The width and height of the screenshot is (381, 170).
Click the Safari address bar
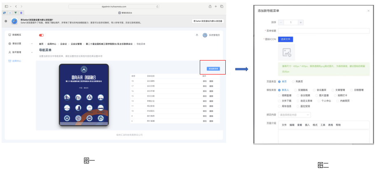114,7
